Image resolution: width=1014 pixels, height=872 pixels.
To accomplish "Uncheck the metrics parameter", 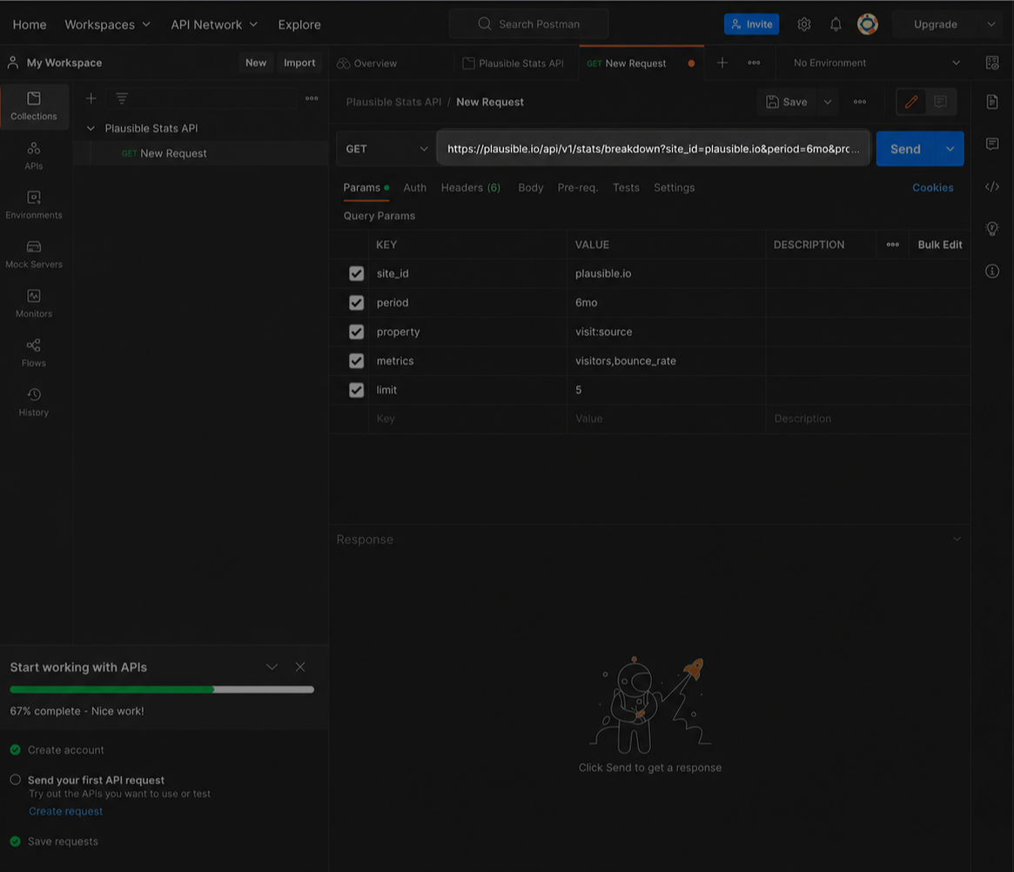I will coord(356,360).
